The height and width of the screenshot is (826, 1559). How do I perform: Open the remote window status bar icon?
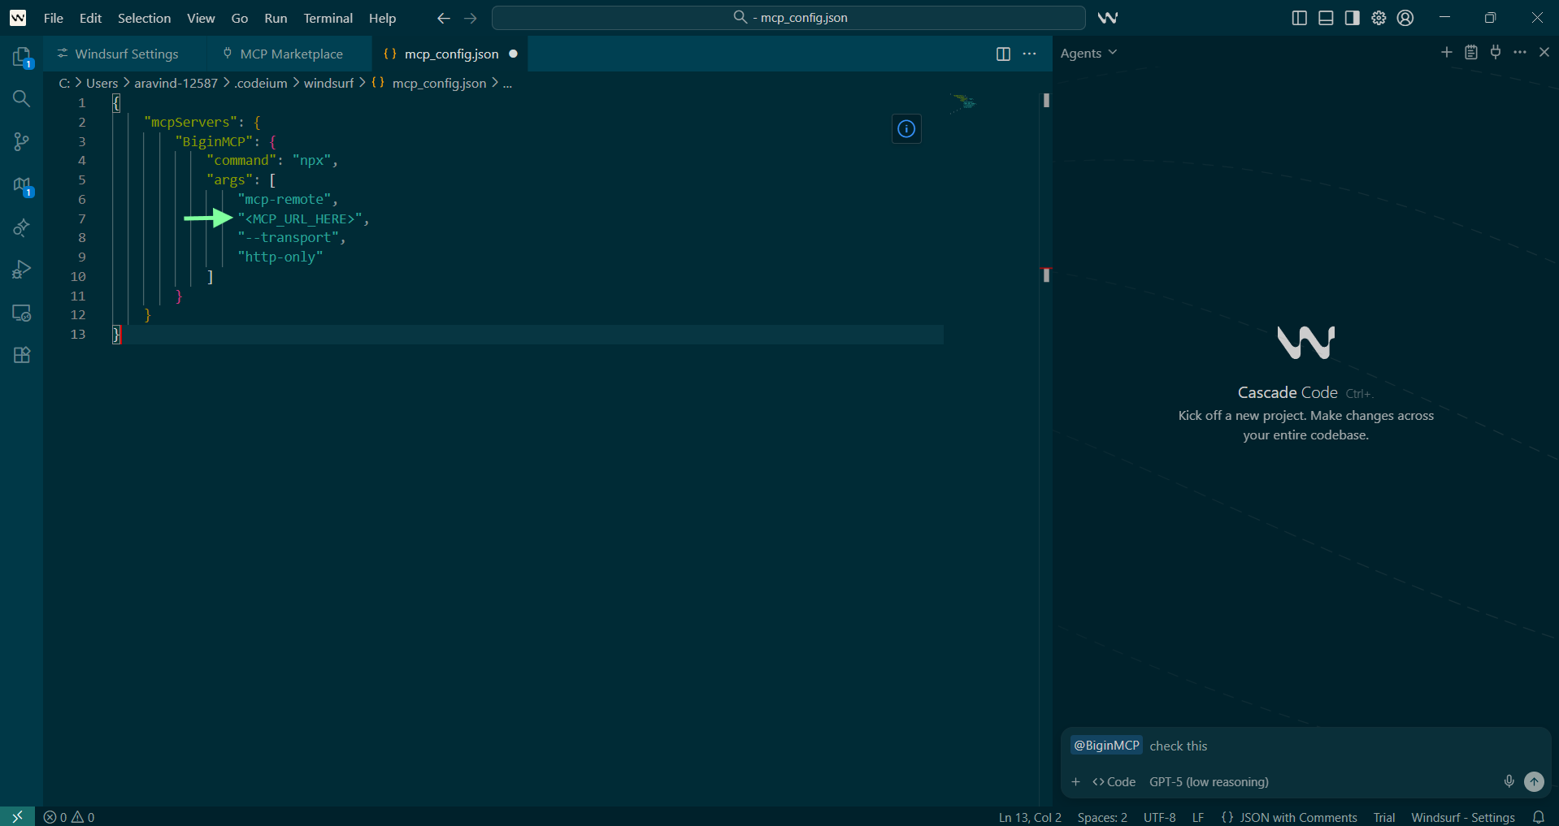tap(17, 817)
